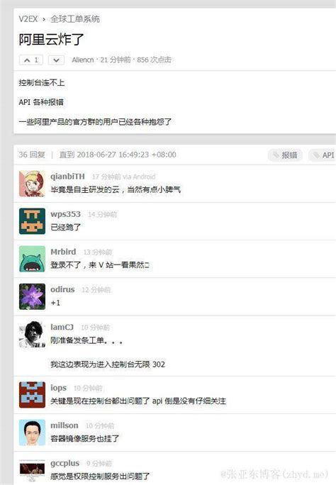The width and height of the screenshot is (336, 485).
Task: Click IamCJ's black and white avatar
Action: (x=32, y=335)
